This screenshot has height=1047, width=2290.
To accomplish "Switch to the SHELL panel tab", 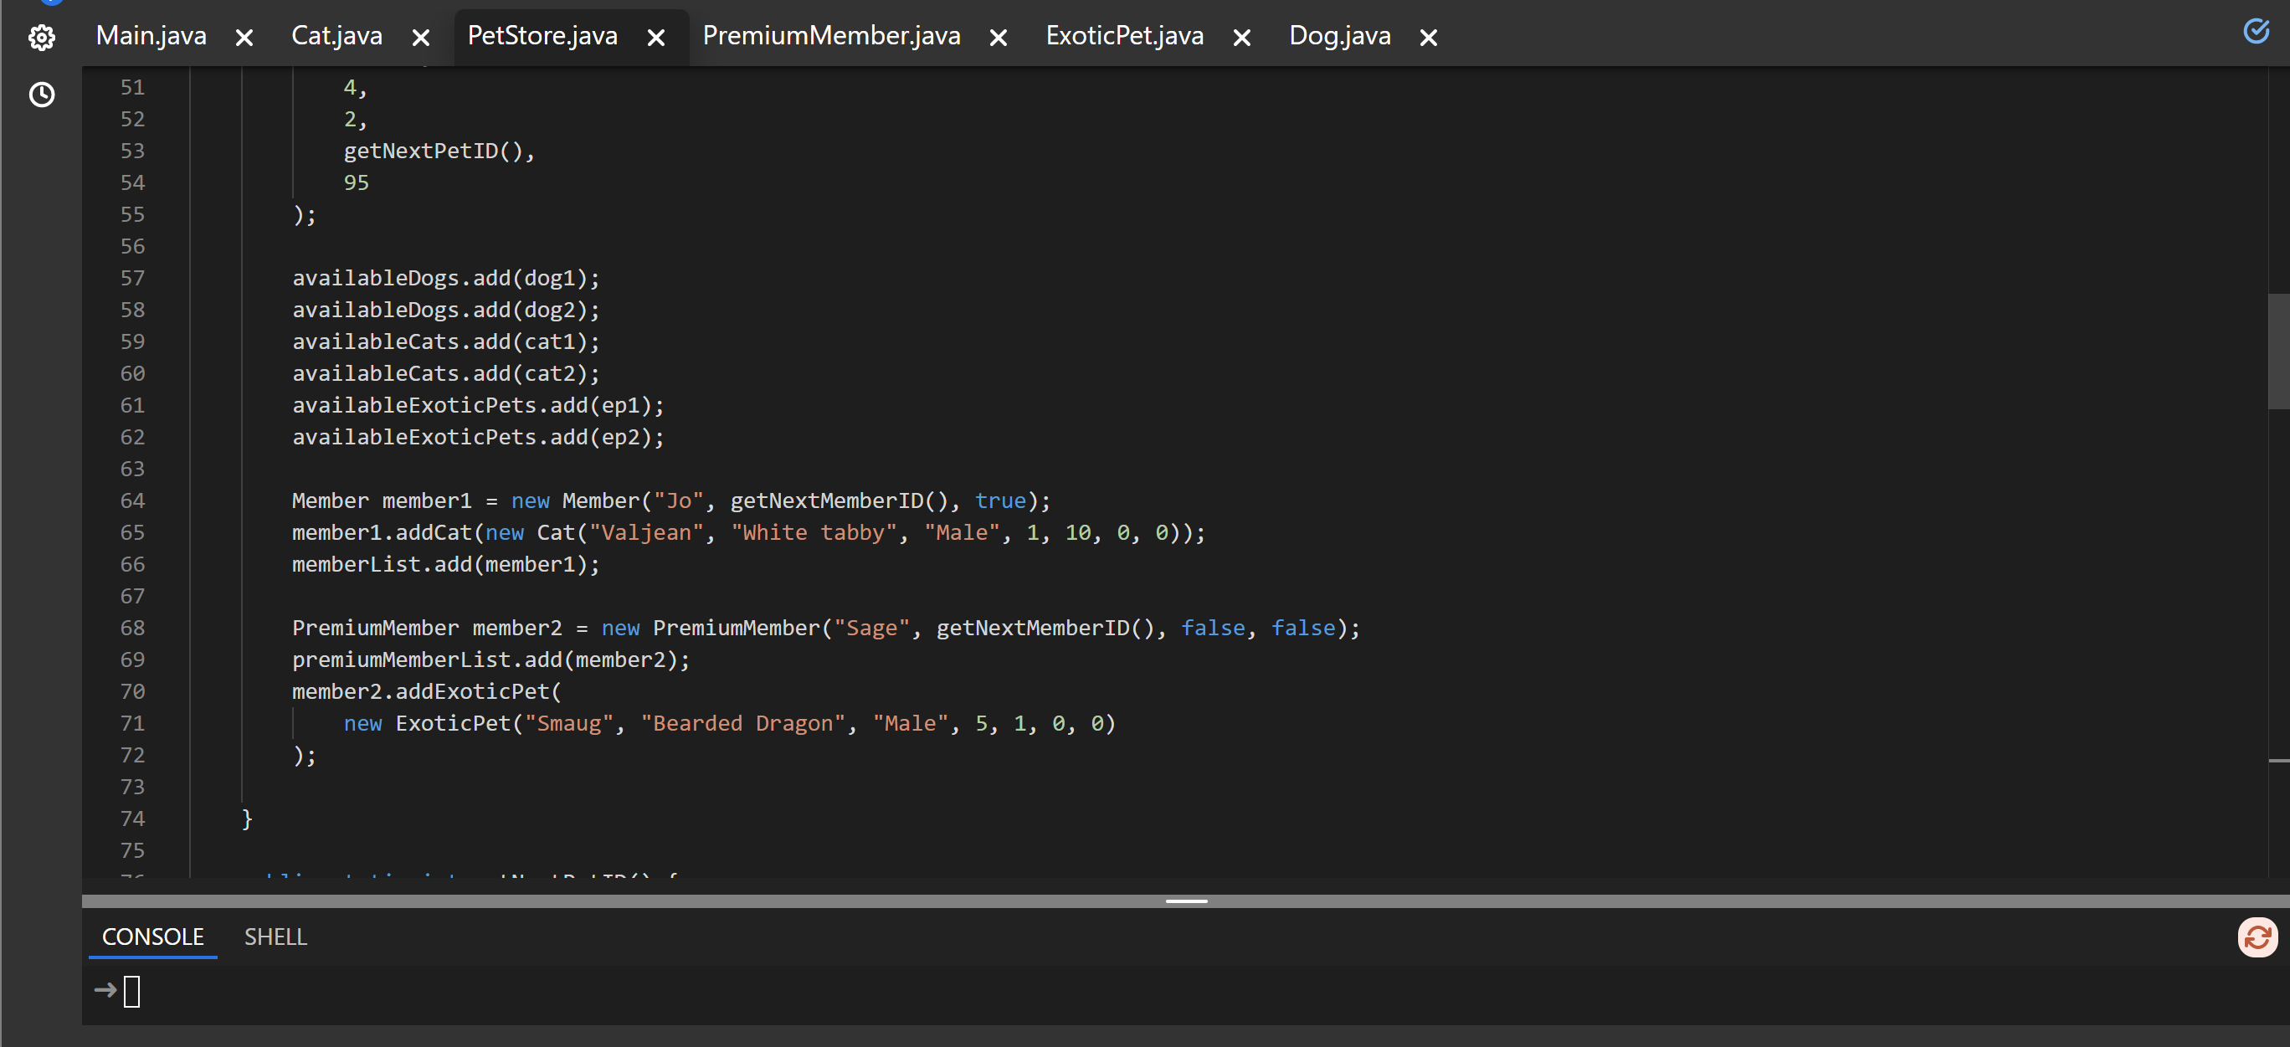I will tap(275, 937).
